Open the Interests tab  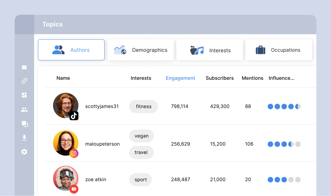tap(210, 50)
